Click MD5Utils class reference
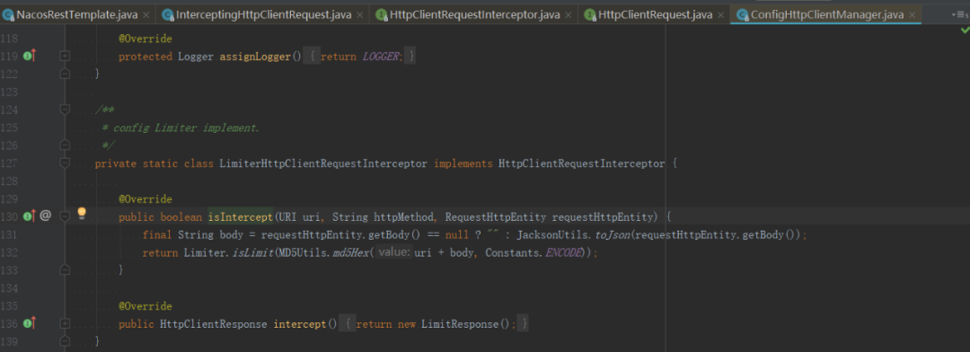Screen dimensions: 970x352 [303, 253]
